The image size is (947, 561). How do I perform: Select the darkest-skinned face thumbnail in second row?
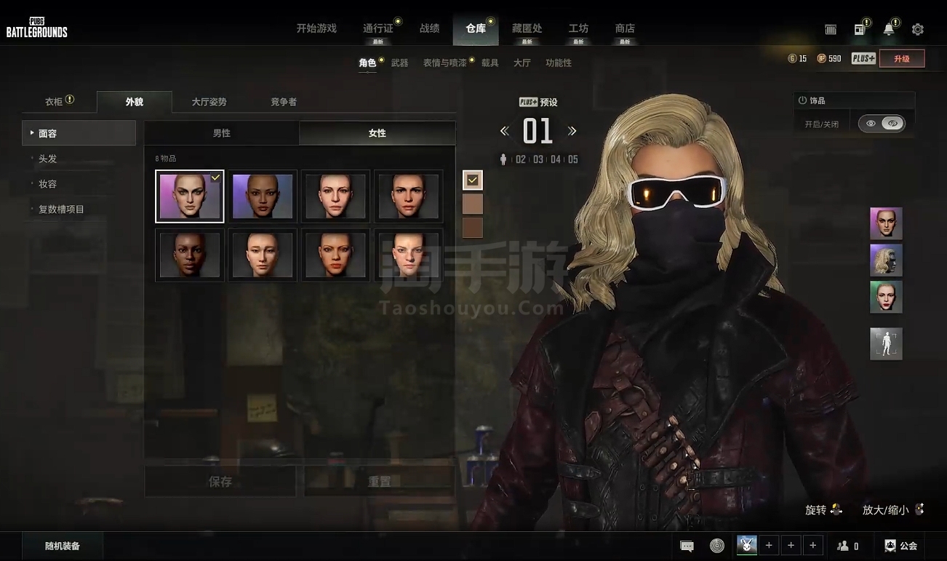point(189,255)
